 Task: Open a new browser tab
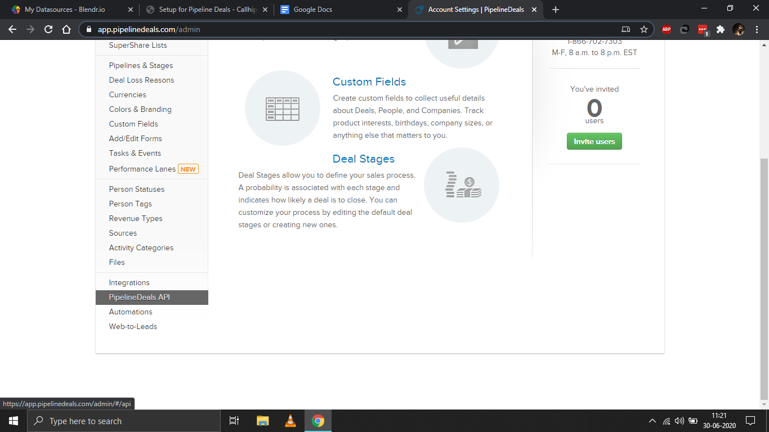[556, 10]
